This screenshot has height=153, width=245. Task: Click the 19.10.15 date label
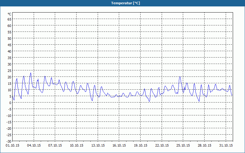tap(141, 146)
